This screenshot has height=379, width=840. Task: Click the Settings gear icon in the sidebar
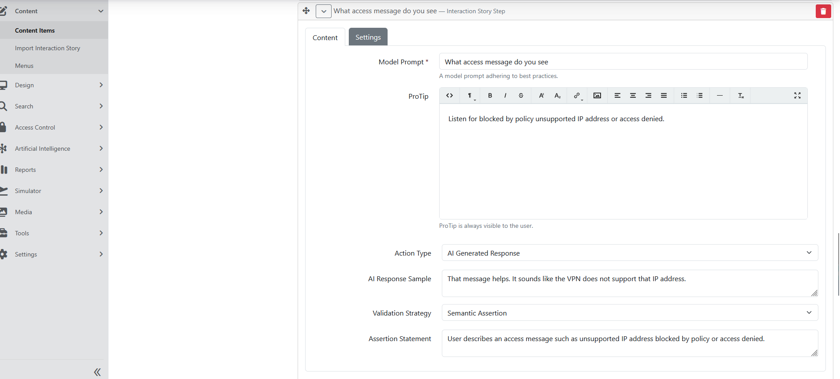click(4, 254)
